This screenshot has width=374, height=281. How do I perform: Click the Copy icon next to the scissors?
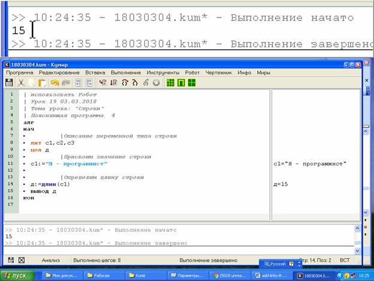[32, 83]
